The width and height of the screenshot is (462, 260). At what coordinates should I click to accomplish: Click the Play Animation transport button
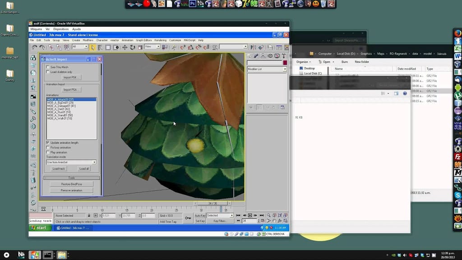250,215
